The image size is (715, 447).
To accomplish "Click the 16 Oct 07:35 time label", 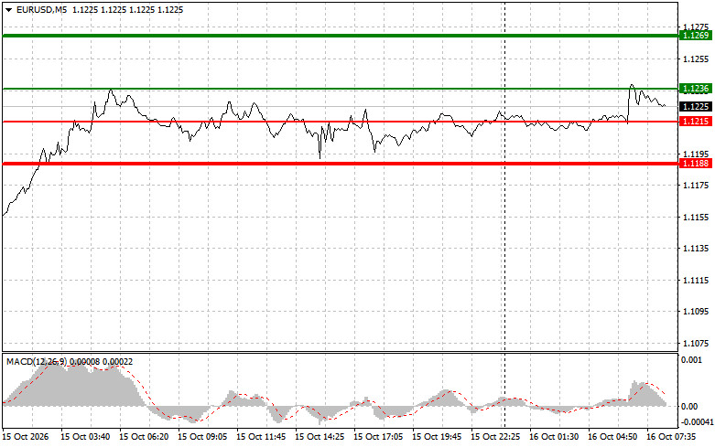I will coord(671,437).
